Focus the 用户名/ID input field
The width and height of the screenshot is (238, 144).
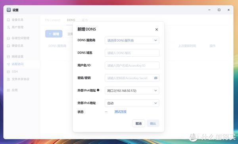(132, 65)
